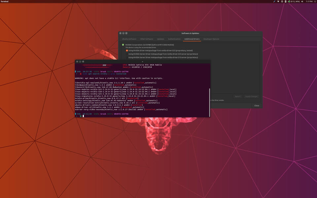
Task: Click the Revert button in Software & Updates
Action: point(238,96)
